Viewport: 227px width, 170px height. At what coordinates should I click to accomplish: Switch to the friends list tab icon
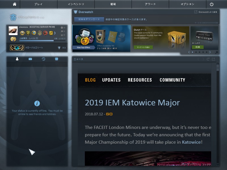pyautogui.click(x=17, y=59)
